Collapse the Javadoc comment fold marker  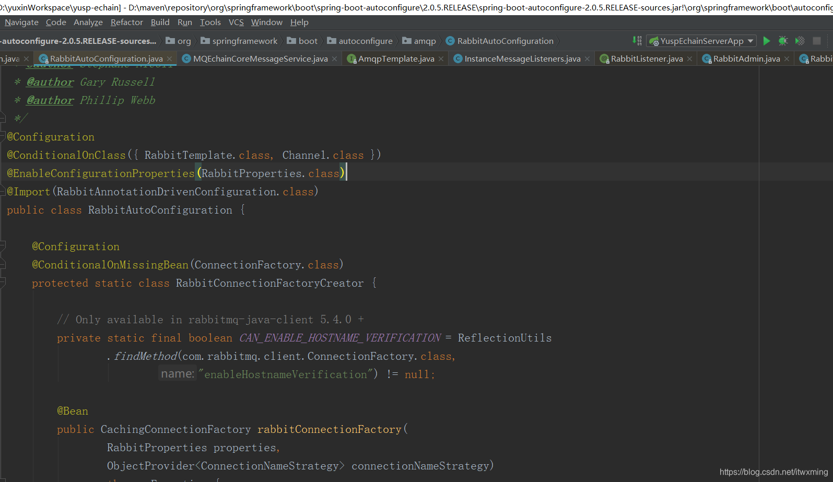click(x=3, y=118)
